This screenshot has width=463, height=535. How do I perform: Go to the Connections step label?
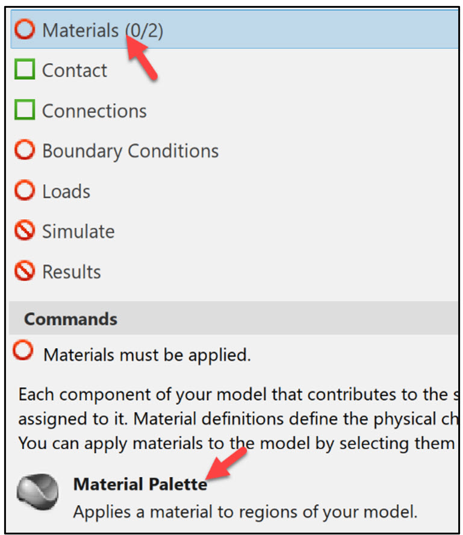94,111
